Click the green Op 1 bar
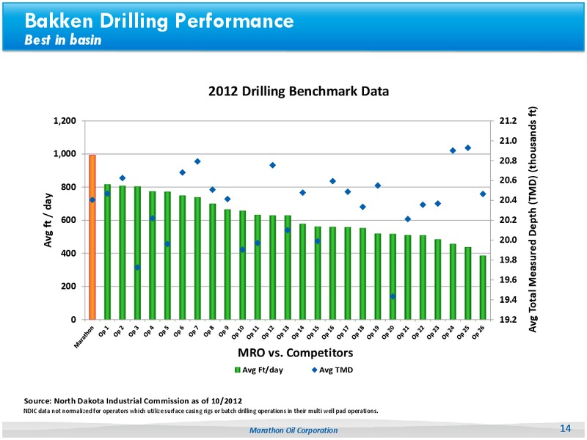The width and height of the screenshot is (587, 440). [107, 252]
